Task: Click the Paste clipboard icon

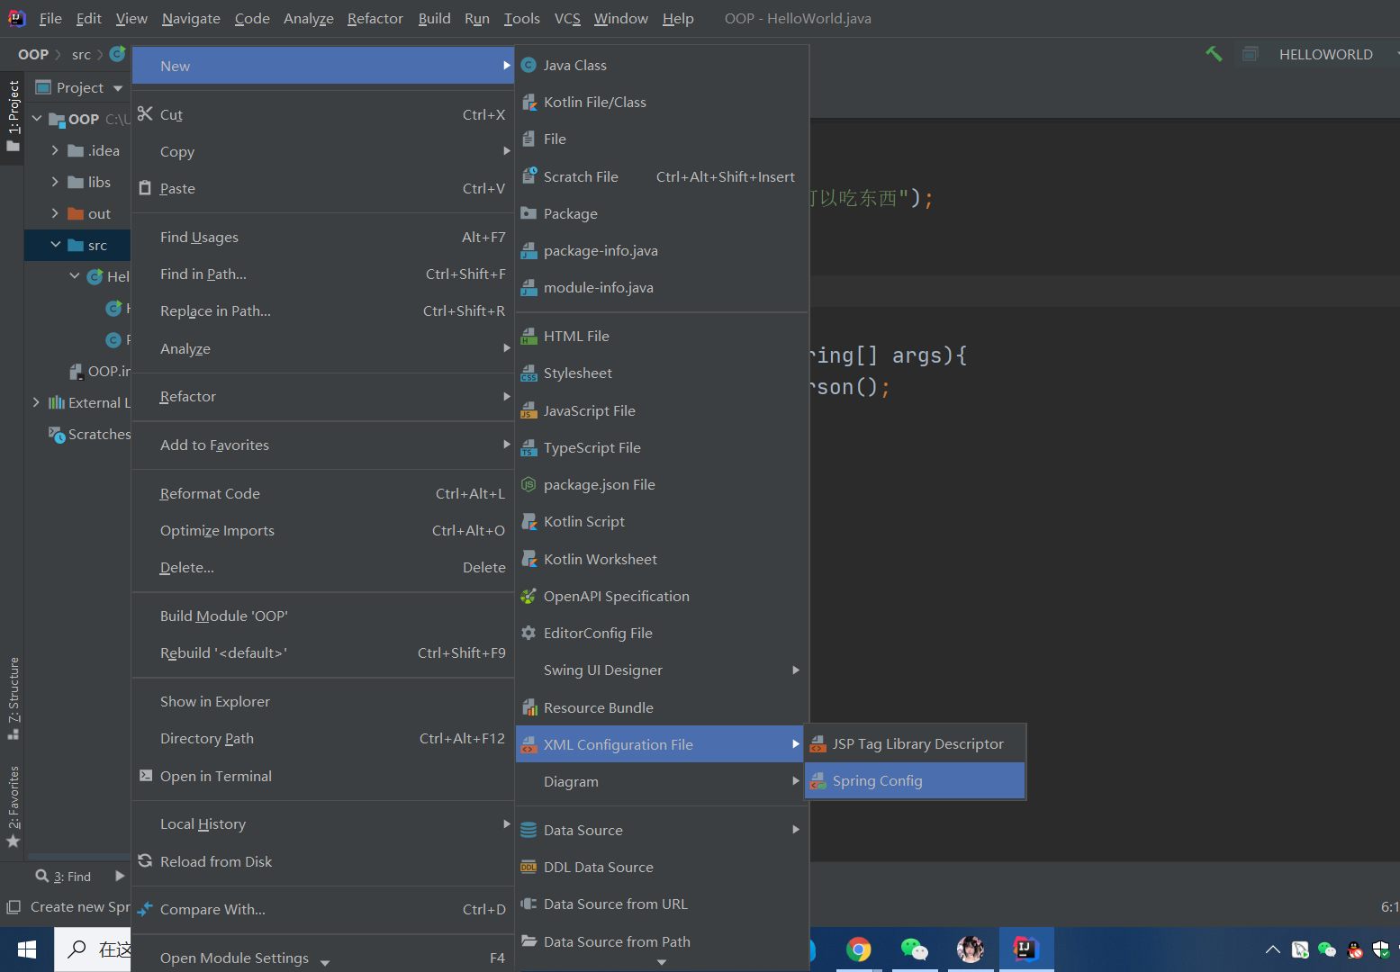Action: 145,188
